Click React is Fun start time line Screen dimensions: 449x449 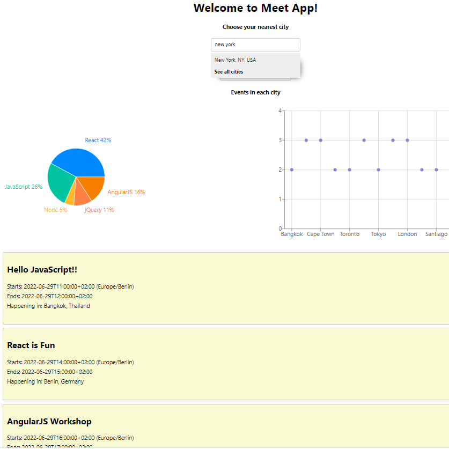pyautogui.click(x=70, y=362)
